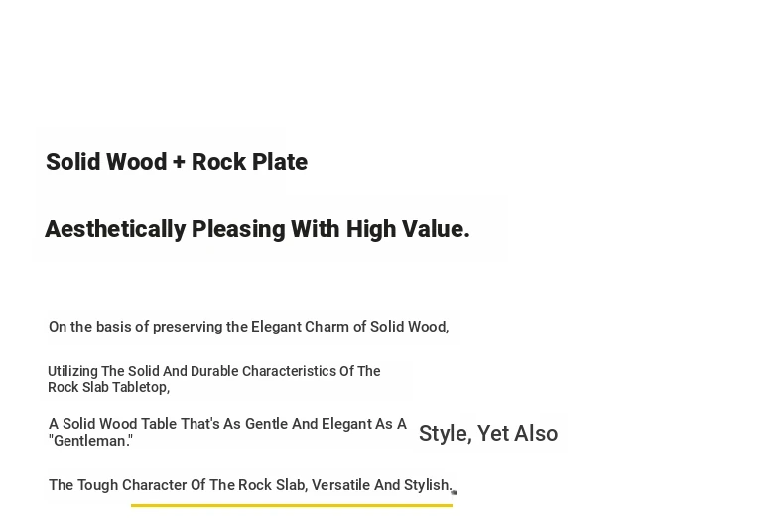Select "The Tough Character Of The Rock Slab" line
Screen dimensions: 784x532
click(x=250, y=485)
